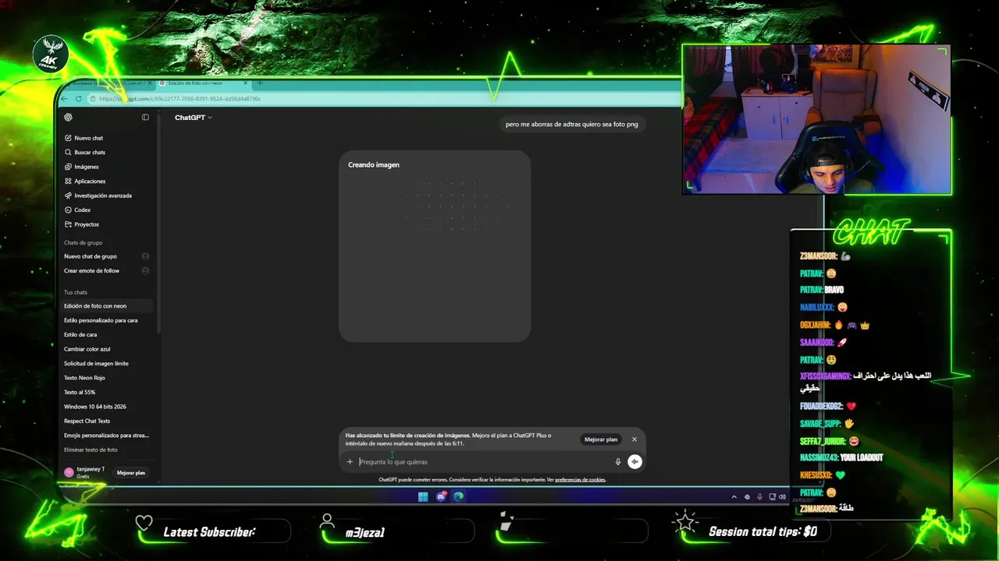The image size is (999, 561).
Task: Click the Codex icon
Action: click(x=69, y=210)
